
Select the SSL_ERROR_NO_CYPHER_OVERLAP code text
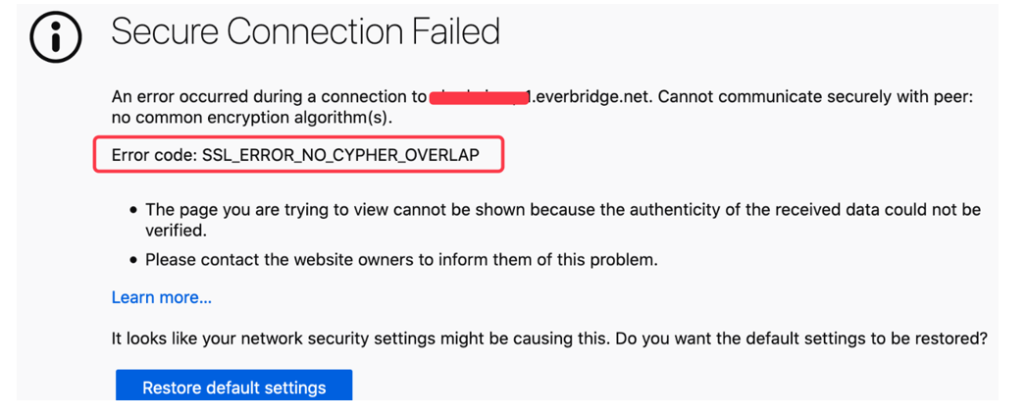coord(340,155)
